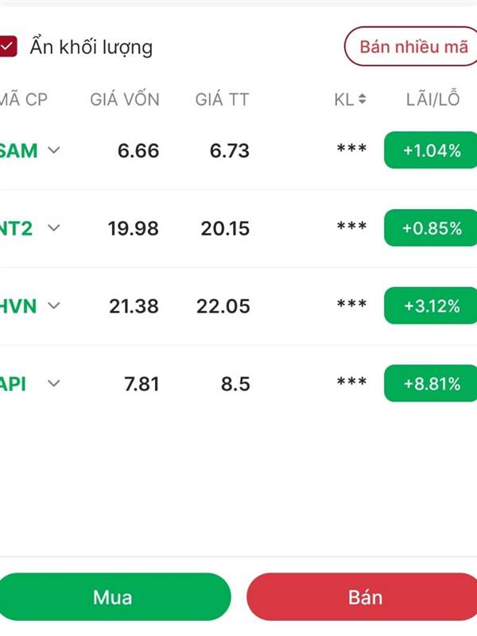Click the LÃI/LỖ column header
This screenshot has height=636, width=477.
pyautogui.click(x=432, y=99)
